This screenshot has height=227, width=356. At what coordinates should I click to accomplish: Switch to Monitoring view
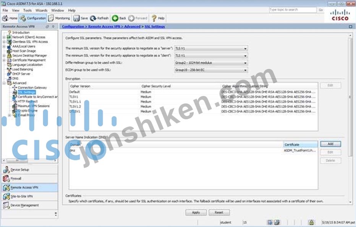(x=59, y=18)
